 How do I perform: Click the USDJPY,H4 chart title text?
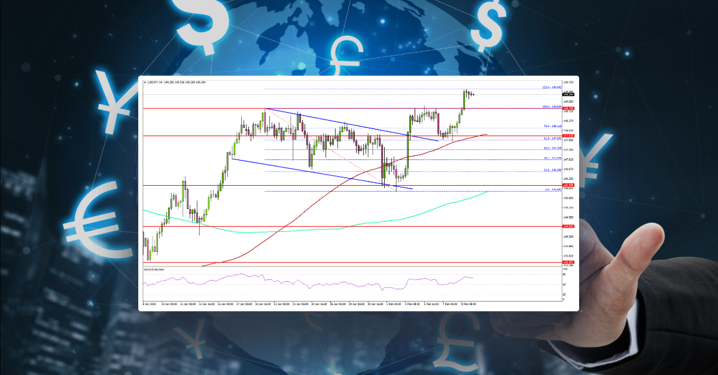(157, 81)
